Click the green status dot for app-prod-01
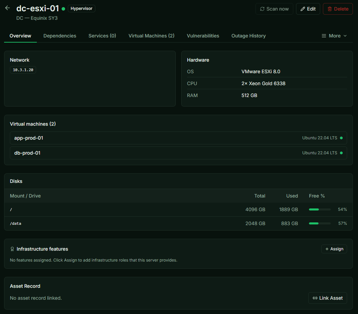358x314 pixels. 341,138
